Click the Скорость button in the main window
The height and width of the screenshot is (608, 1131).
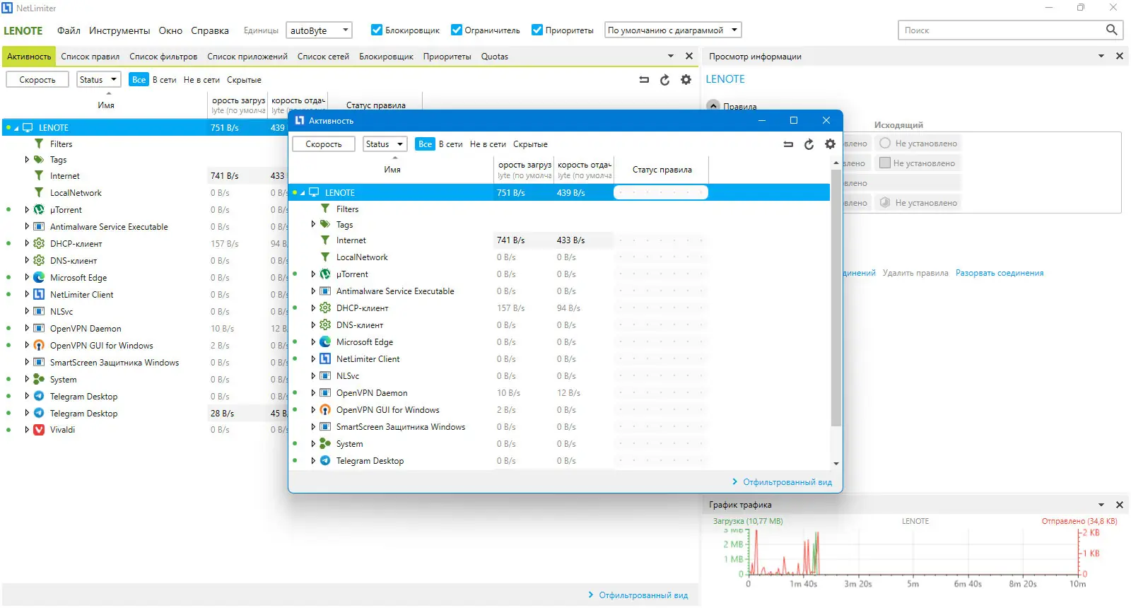tap(37, 80)
